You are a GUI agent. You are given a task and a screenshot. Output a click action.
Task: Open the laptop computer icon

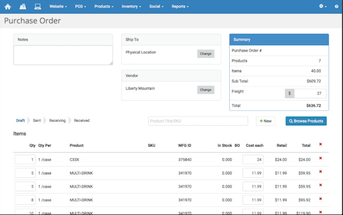pos(38,6)
